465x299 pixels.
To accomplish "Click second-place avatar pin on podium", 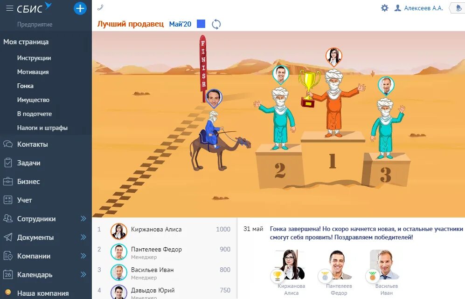I will pyautogui.click(x=281, y=75).
